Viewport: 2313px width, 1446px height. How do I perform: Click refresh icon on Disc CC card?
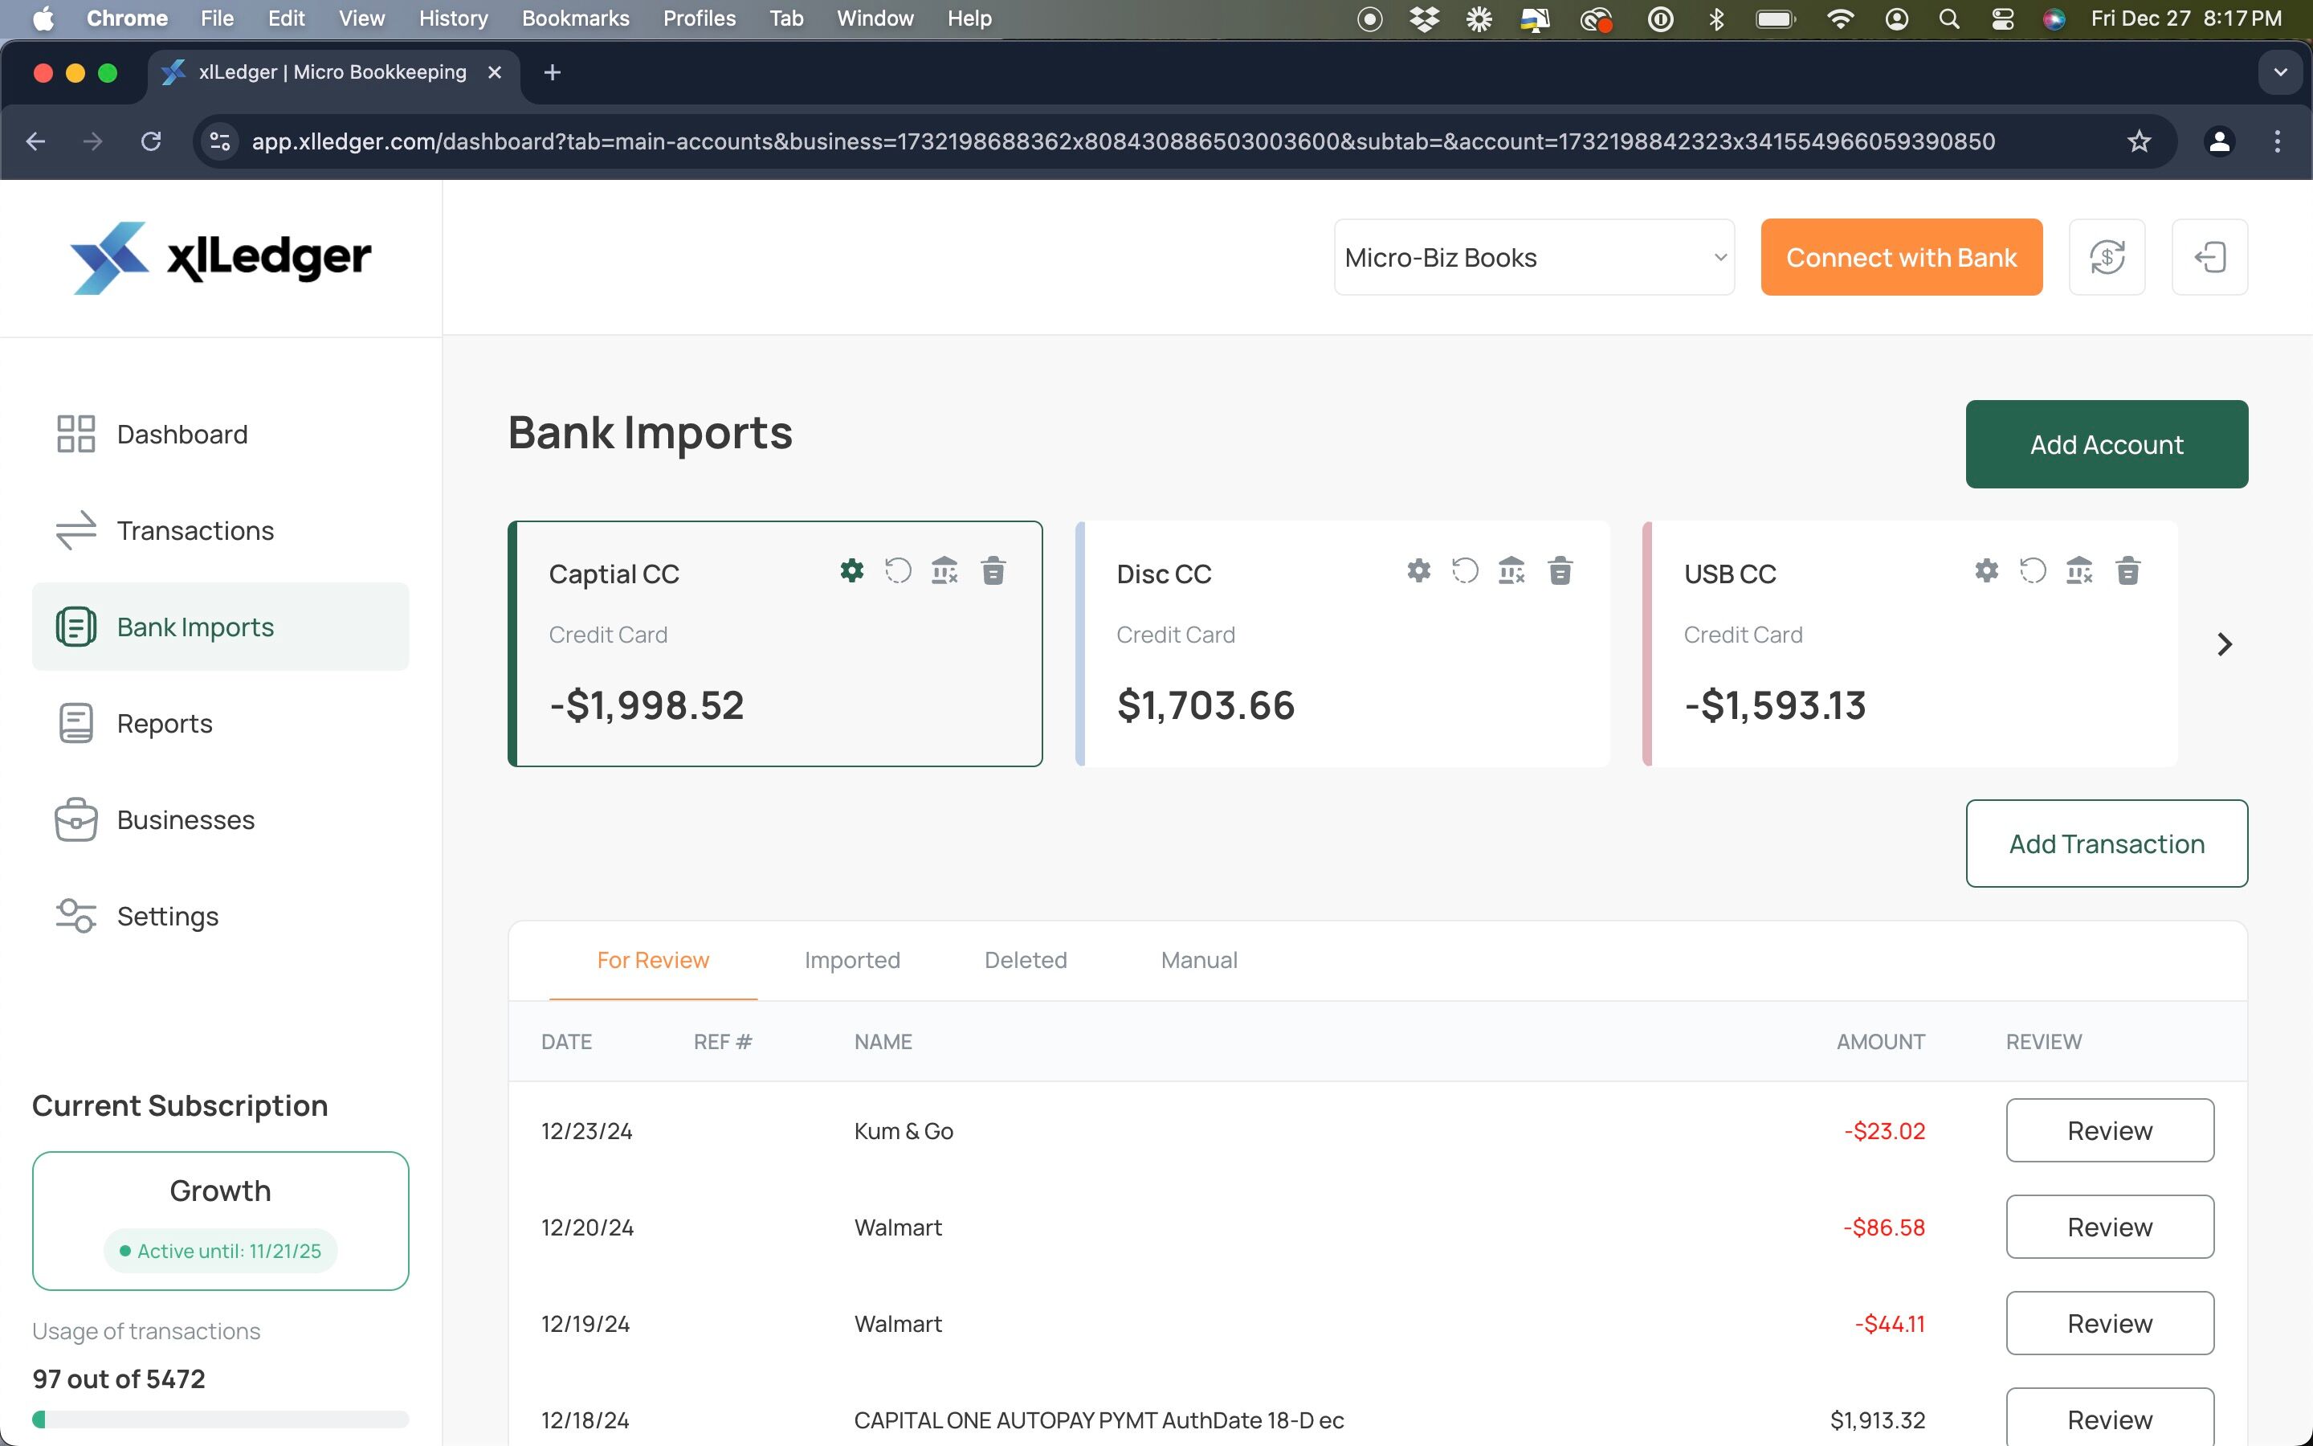(x=1465, y=571)
